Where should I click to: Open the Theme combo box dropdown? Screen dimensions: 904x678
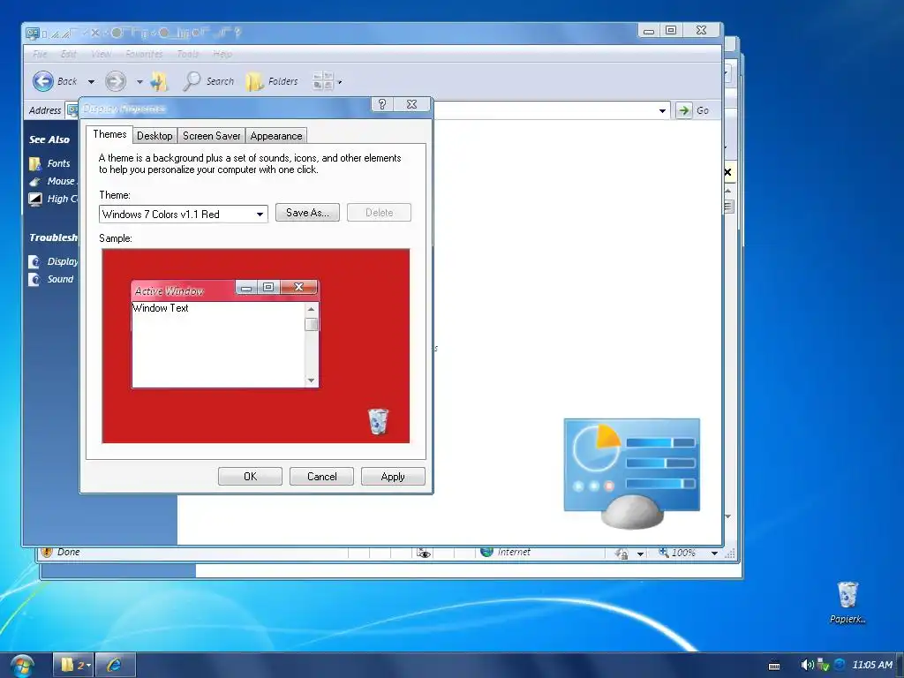[x=260, y=215]
